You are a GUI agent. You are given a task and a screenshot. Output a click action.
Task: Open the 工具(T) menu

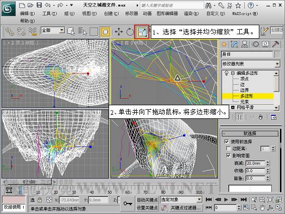point(49,14)
